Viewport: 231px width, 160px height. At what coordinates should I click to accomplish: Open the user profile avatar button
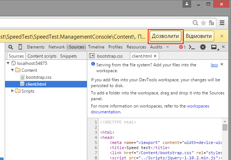pyautogui.click(x=187, y=4)
